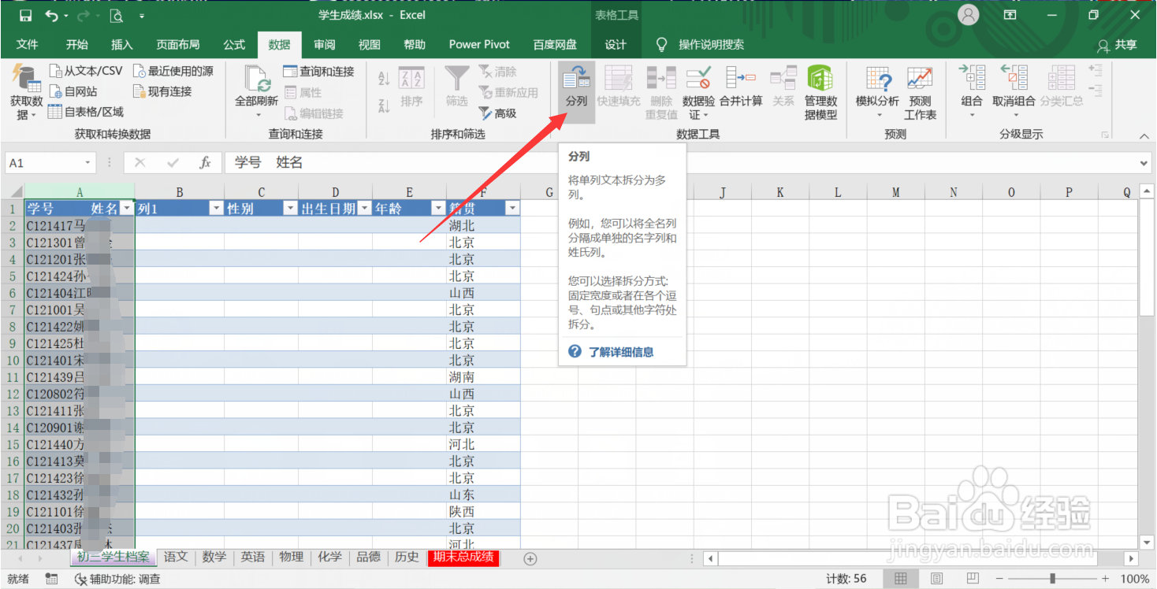Select From Table/Range (自表格/区域)
This screenshot has width=1157, height=589.
pos(86,112)
